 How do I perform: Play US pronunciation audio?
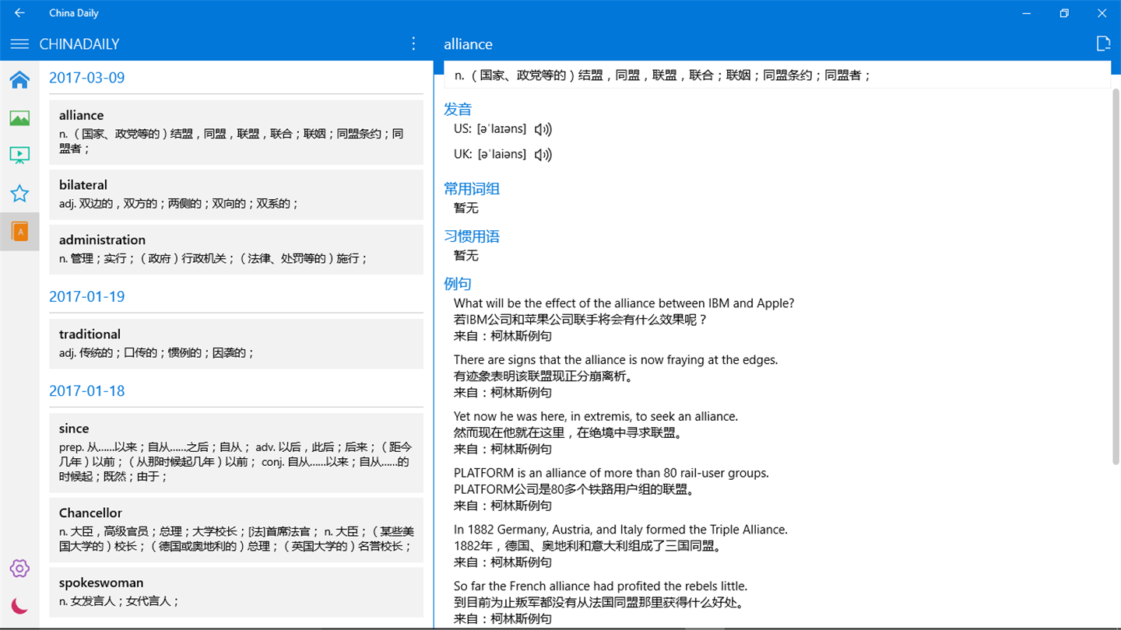coord(543,130)
